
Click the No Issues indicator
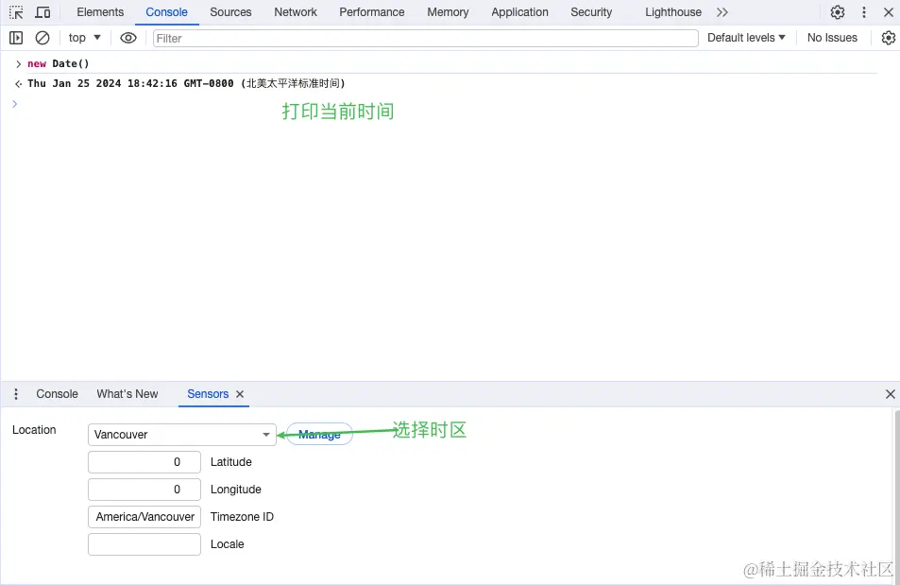click(832, 38)
